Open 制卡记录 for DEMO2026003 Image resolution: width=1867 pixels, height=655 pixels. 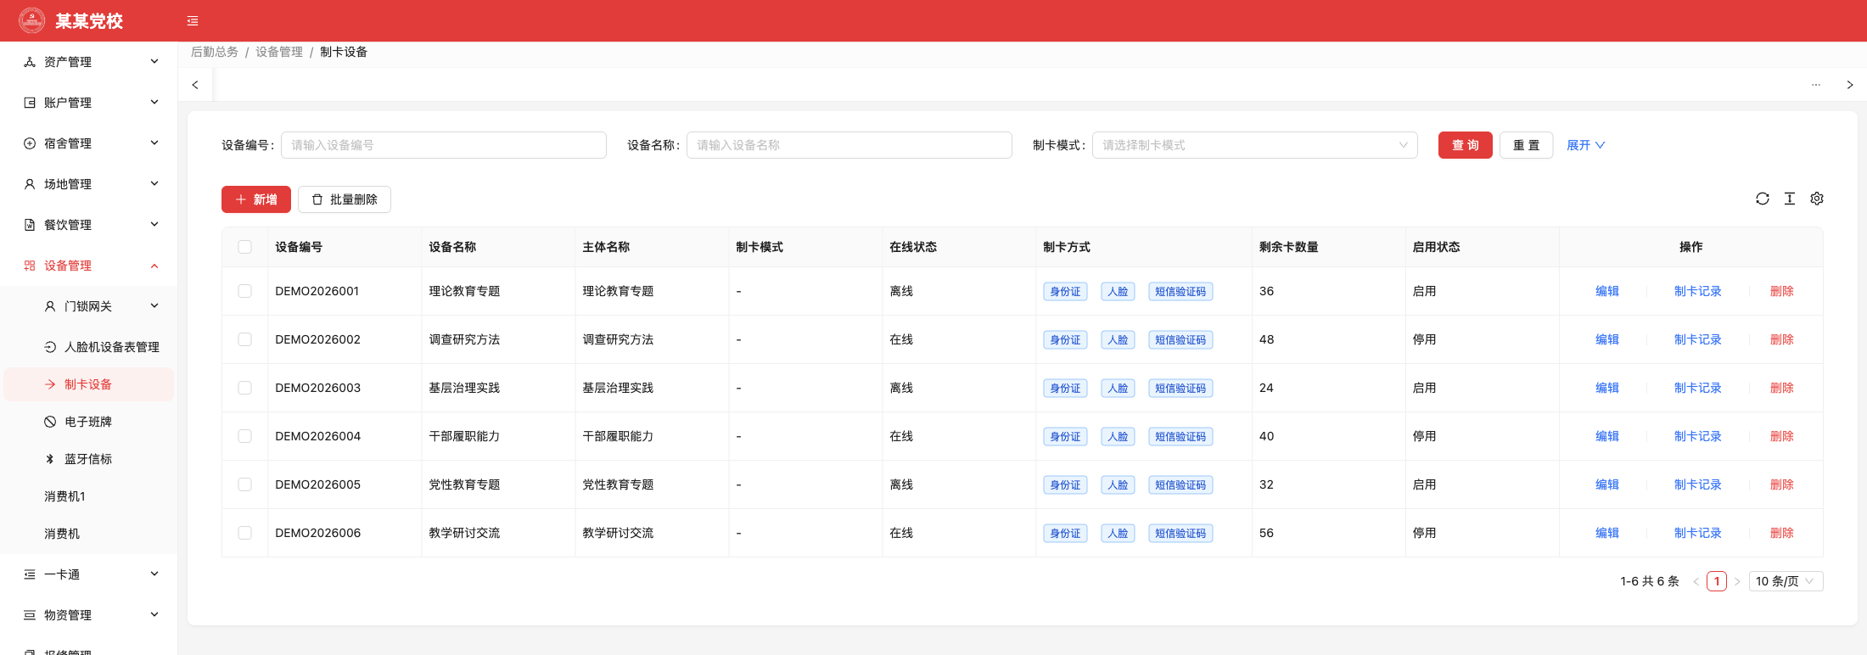(x=1697, y=388)
